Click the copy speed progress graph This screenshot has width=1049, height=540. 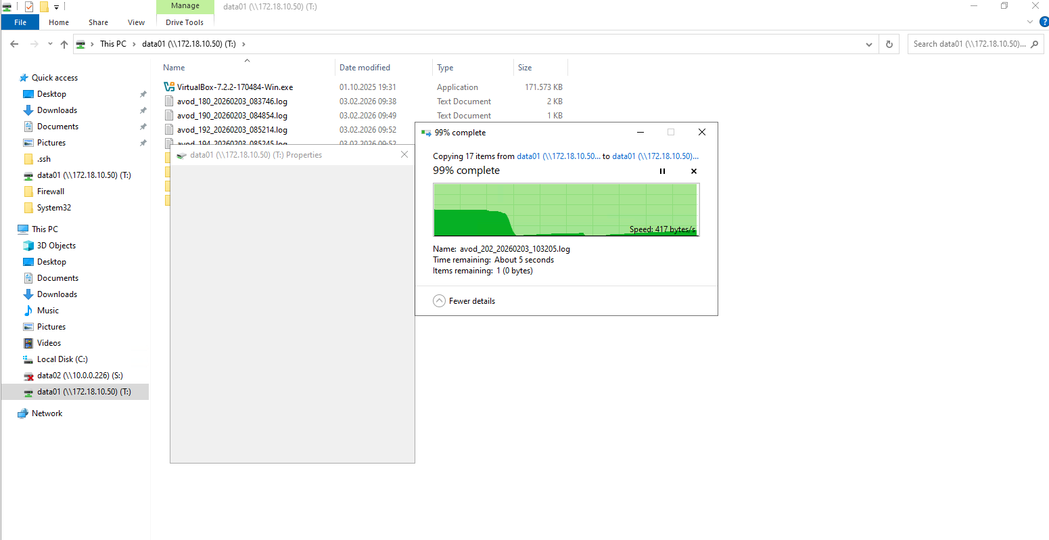tap(566, 210)
